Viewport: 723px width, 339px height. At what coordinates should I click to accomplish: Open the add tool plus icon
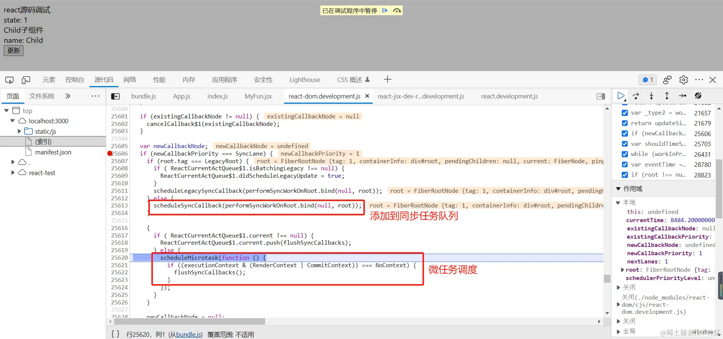[x=387, y=79]
